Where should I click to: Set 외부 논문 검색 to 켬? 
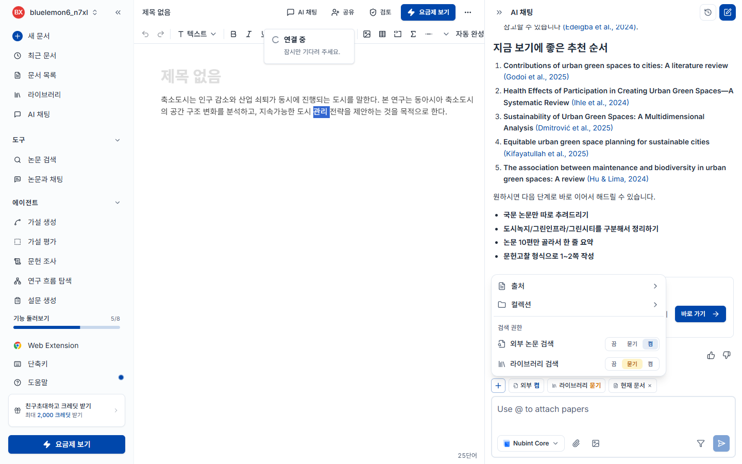pos(650,344)
